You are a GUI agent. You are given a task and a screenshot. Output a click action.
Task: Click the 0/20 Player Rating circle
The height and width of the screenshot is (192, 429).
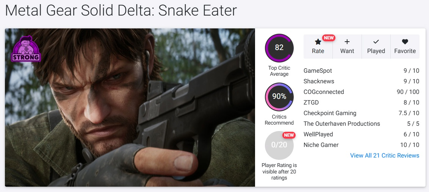pos(279,145)
